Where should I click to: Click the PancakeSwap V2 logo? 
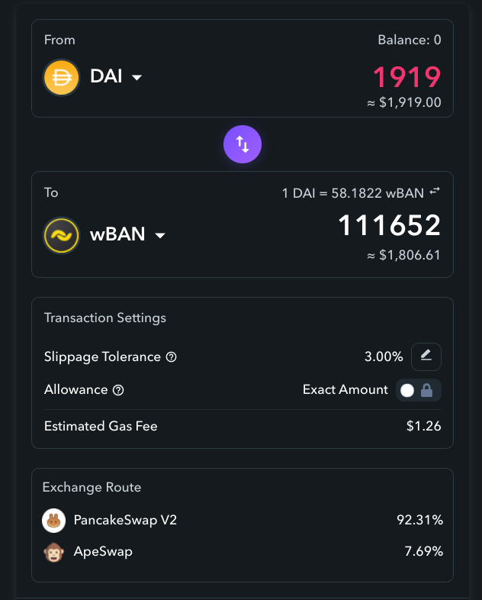(54, 521)
